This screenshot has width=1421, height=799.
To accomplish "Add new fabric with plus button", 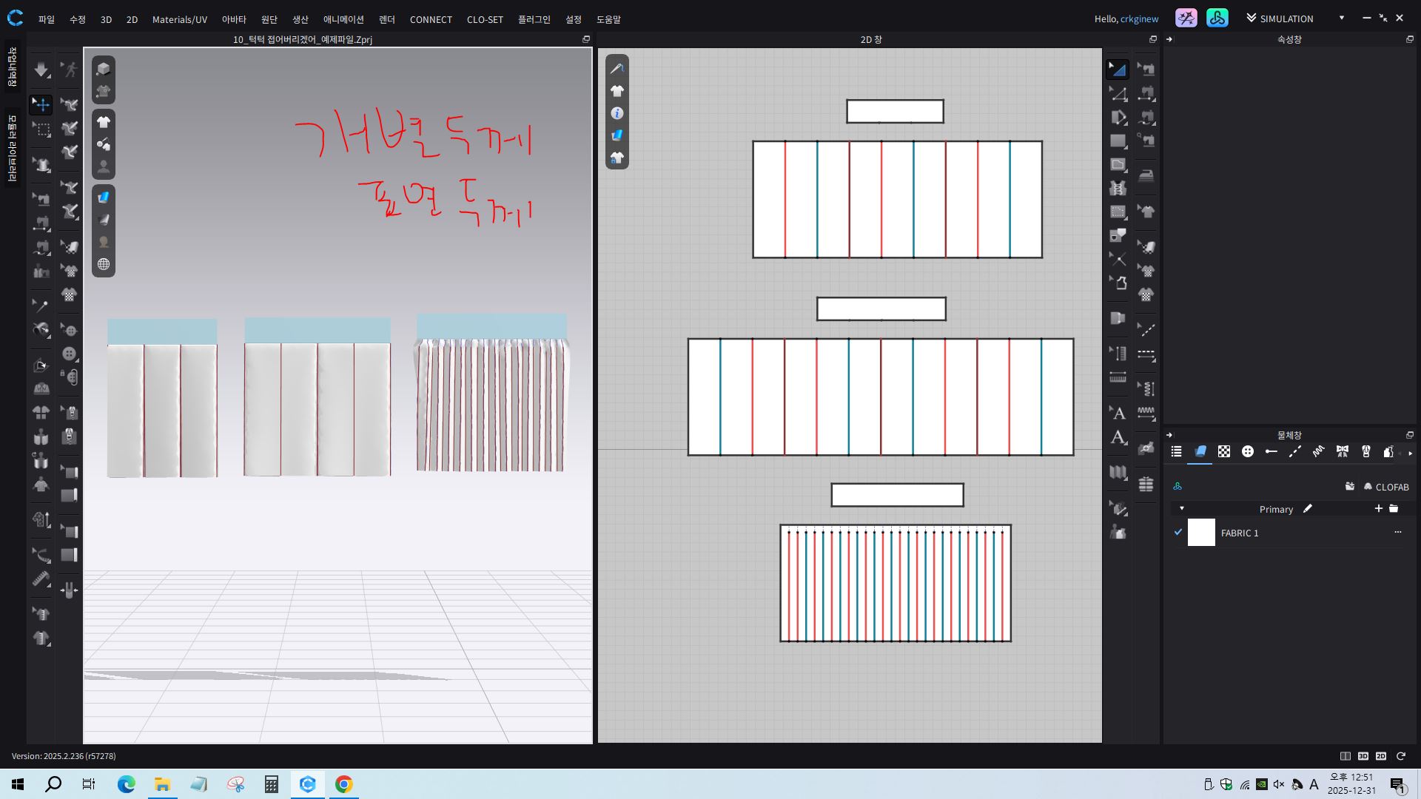I will (x=1378, y=508).
